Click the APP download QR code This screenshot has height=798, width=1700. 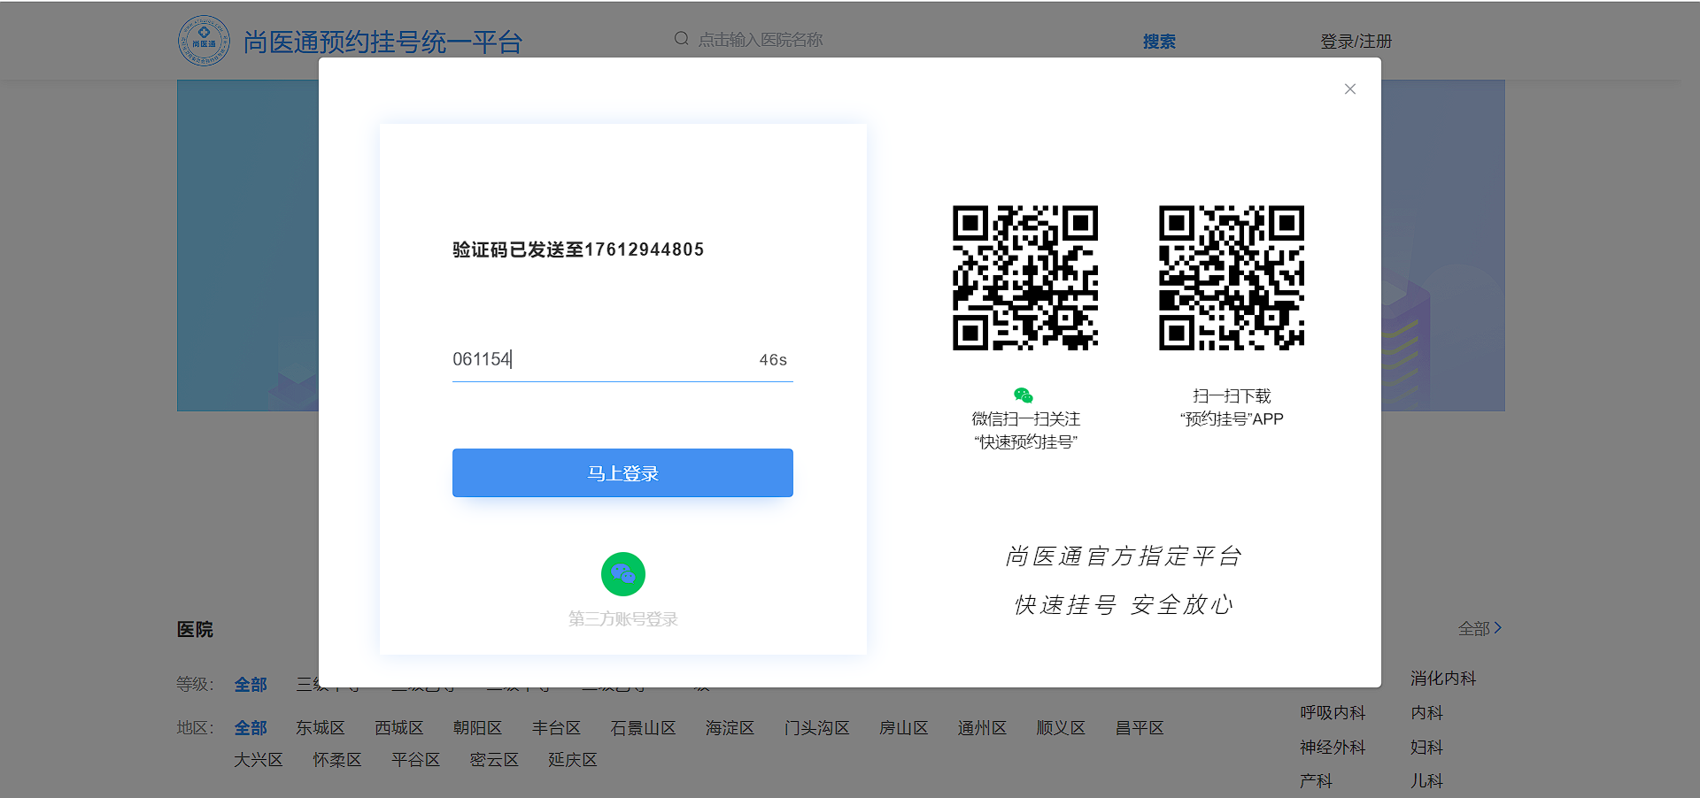click(x=1232, y=278)
